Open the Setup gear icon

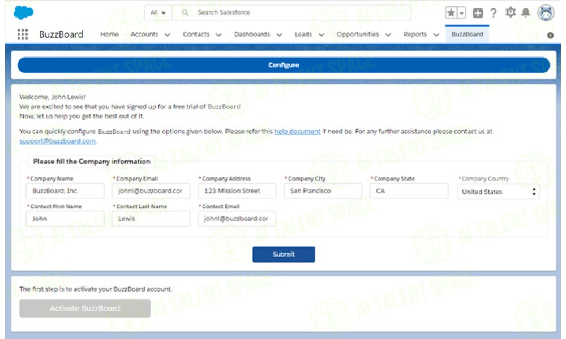[511, 12]
